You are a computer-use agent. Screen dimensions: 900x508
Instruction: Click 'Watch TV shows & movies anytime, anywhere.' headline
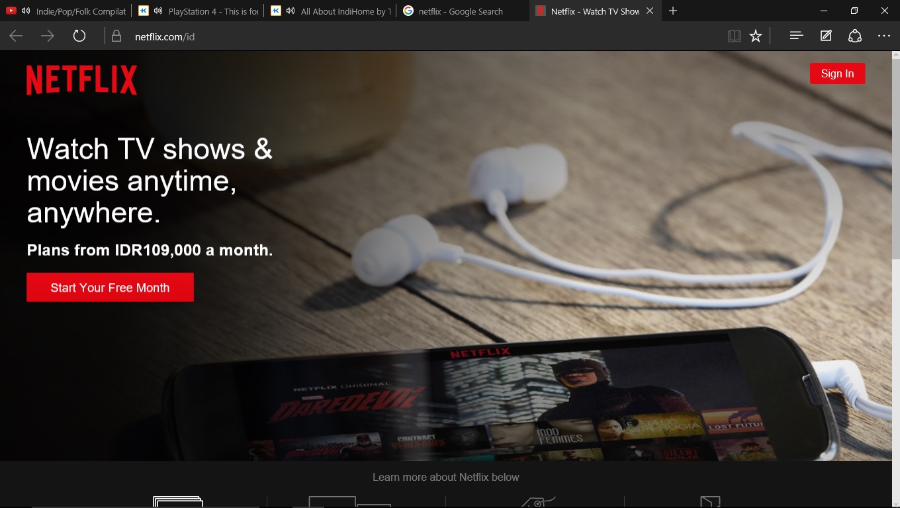[150, 181]
